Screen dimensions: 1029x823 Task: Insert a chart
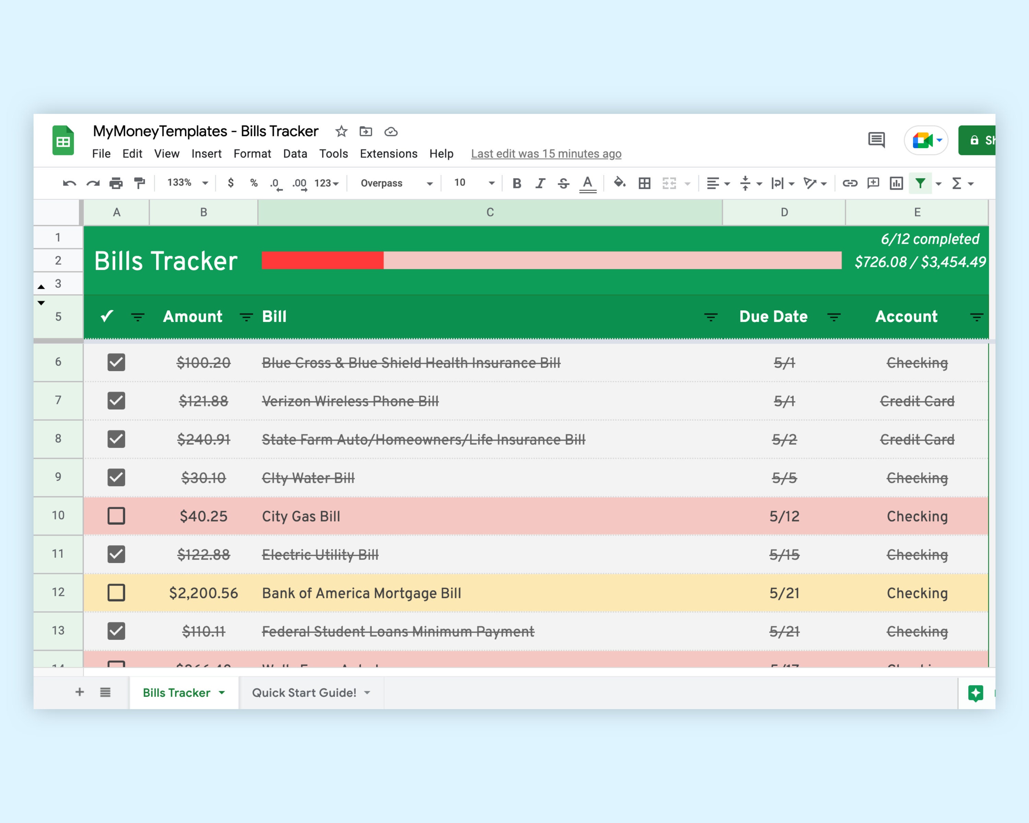(x=897, y=183)
